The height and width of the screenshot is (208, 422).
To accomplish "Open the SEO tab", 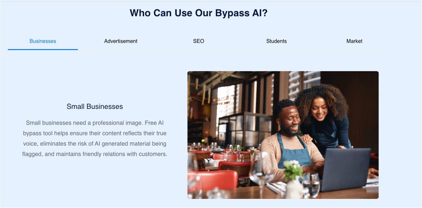I will click(199, 41).
